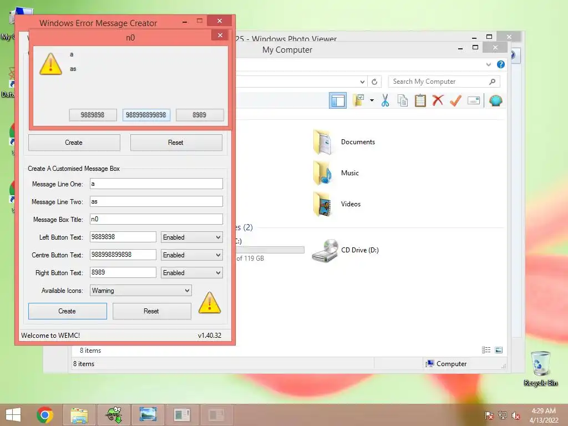Screen dimensions: 568x426
Task: Click the Paste clipboard icon
Action: point(420,101)
